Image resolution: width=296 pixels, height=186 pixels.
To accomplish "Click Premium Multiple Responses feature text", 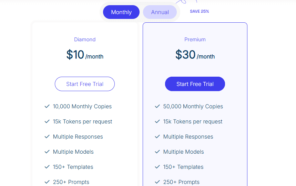I will pyautogui.click(x=188, y=137).
